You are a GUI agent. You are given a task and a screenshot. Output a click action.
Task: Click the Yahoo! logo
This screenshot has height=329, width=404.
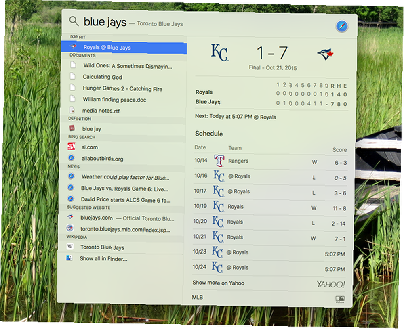[331, 284]
